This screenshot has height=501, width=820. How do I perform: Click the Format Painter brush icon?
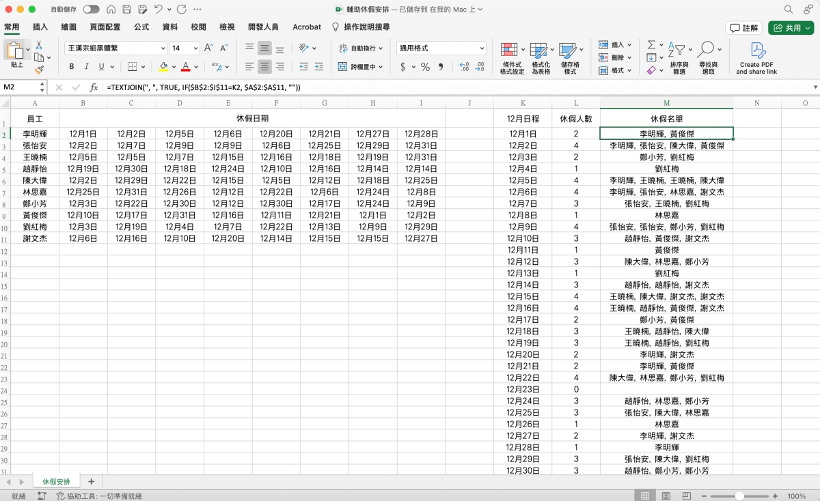point(39,70)
